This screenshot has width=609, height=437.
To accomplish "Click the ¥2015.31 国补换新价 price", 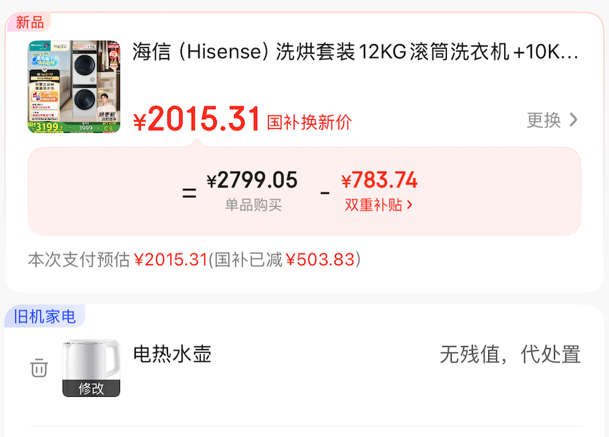I will (x=243, y=119).
